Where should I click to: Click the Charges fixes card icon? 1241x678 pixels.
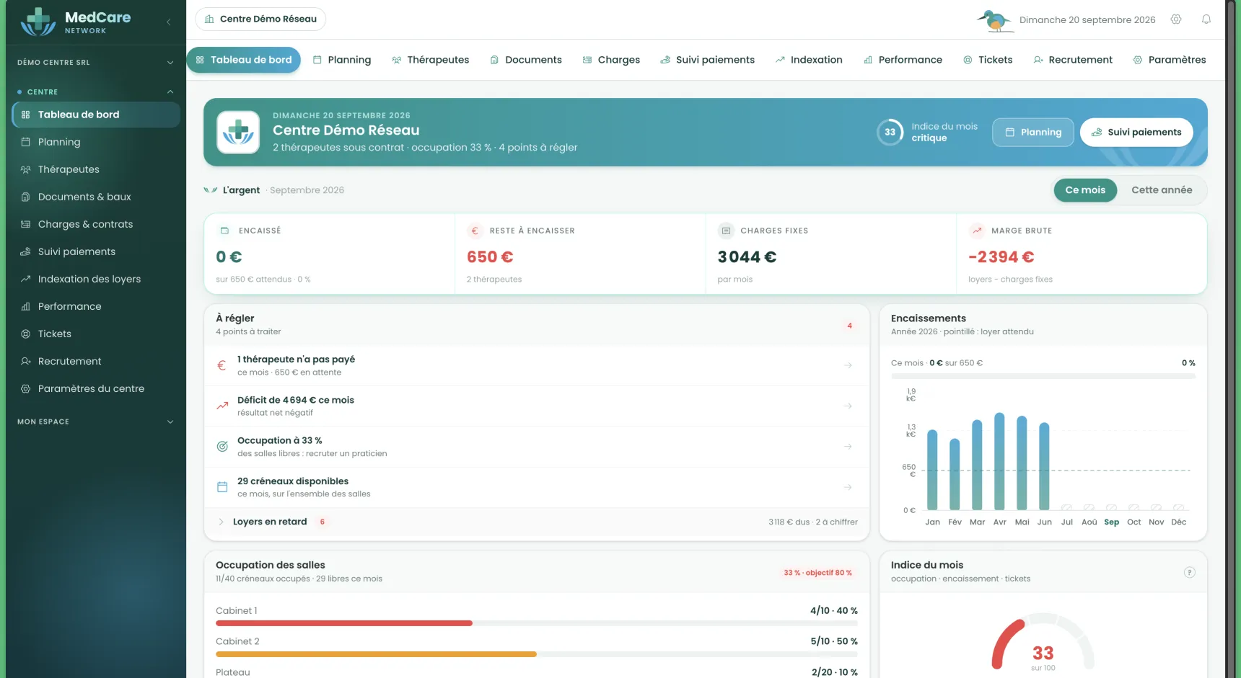coord(726,231)
